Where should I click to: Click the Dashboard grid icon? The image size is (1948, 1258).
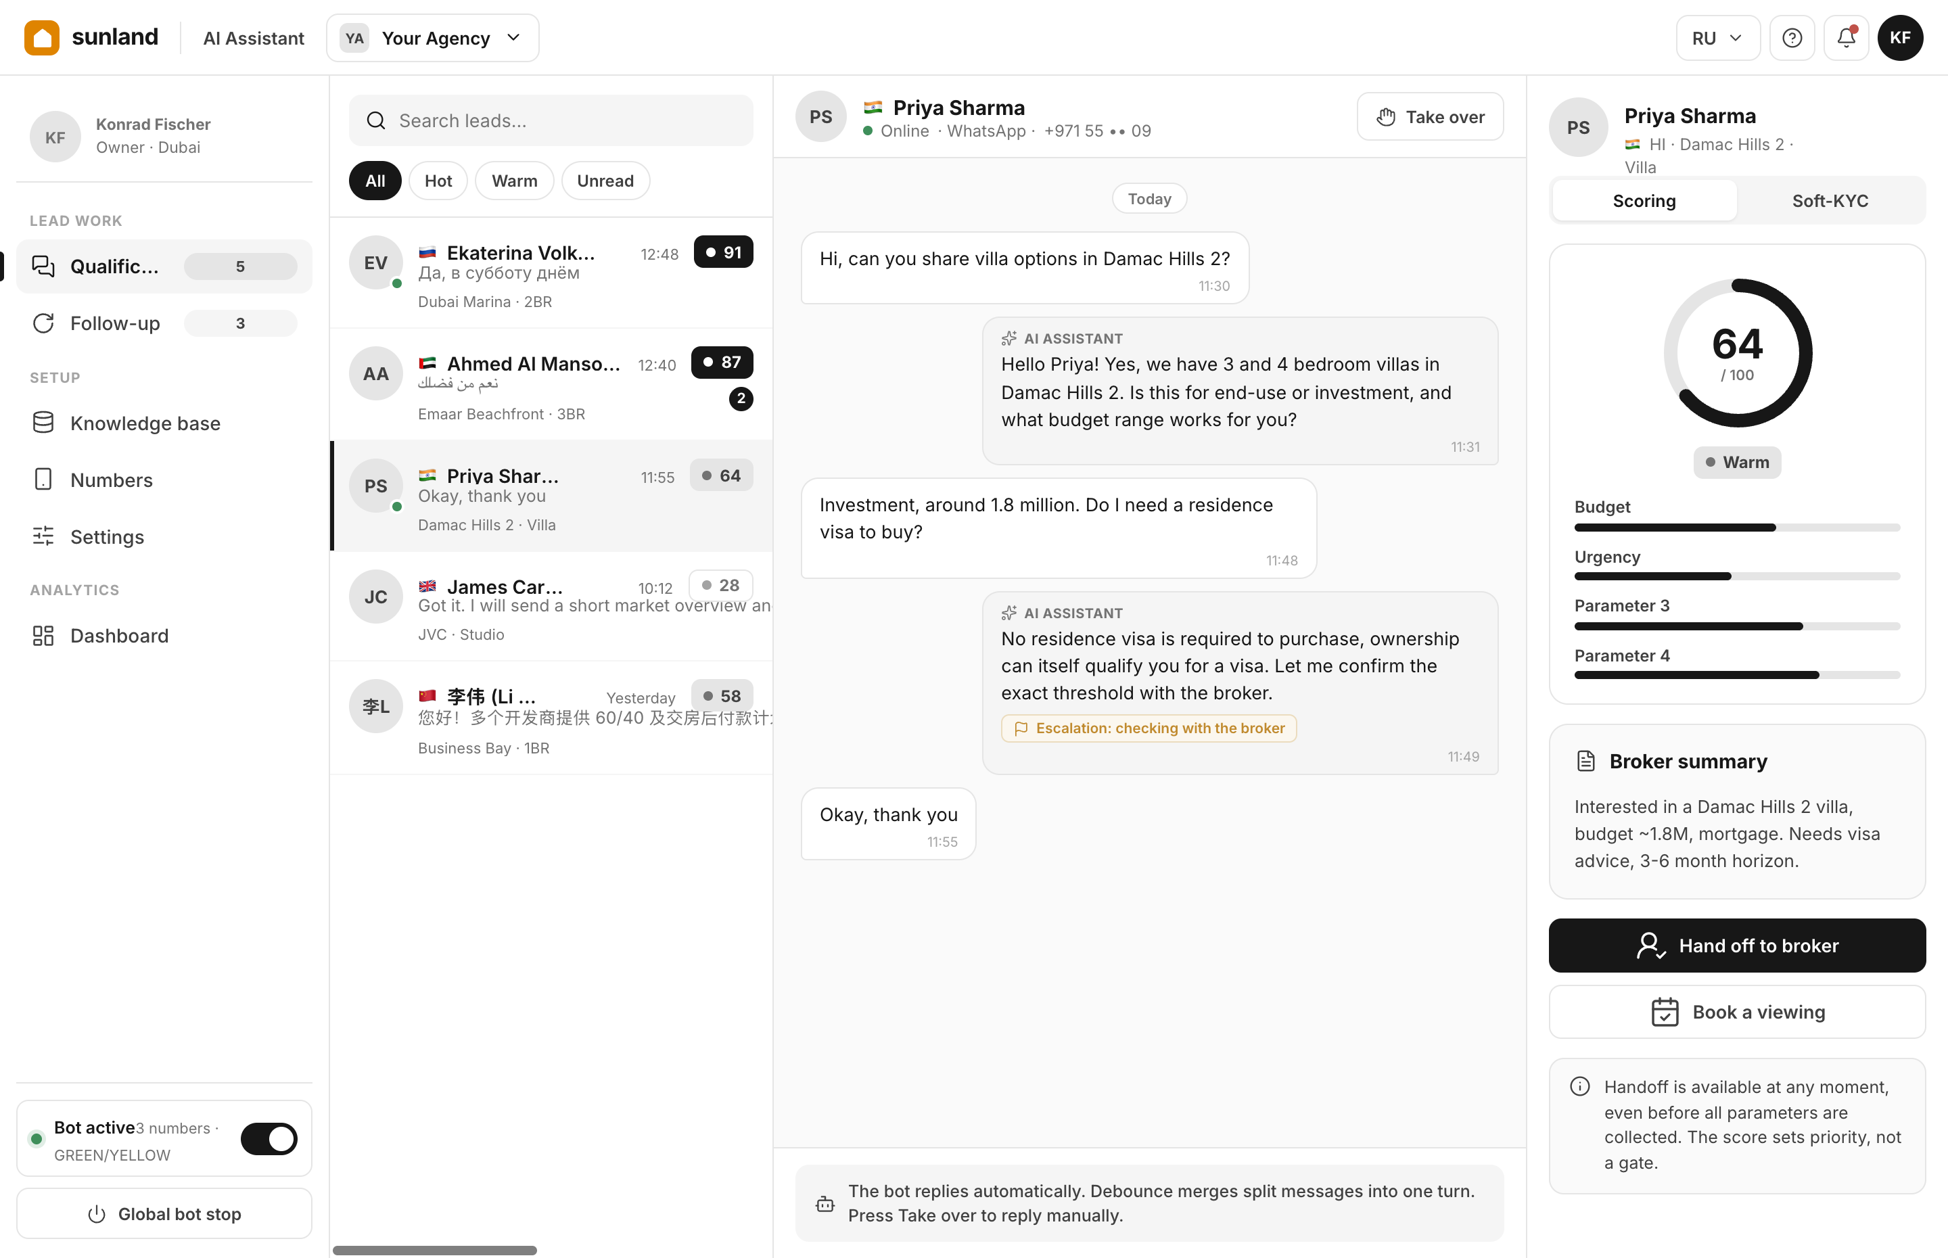point(43,636)
